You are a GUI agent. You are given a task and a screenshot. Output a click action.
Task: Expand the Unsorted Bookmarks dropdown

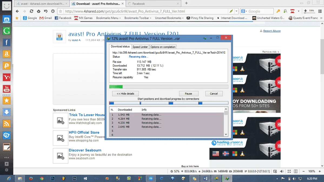tap(169, 18)
